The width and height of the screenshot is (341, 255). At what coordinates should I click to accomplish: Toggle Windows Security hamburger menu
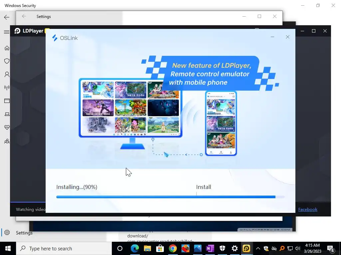7,32
